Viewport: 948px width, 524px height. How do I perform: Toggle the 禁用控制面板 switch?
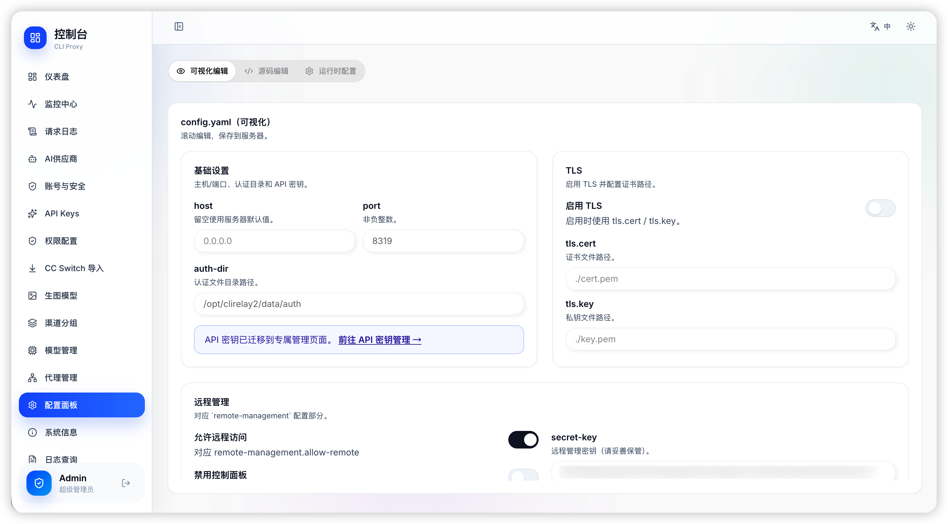point(523,474)
